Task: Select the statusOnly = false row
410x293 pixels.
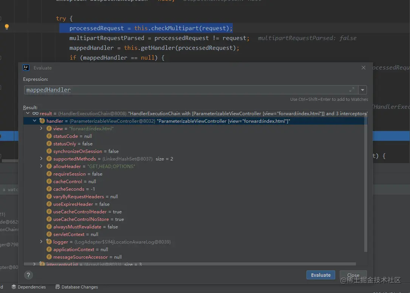Action: pos(194,144)
